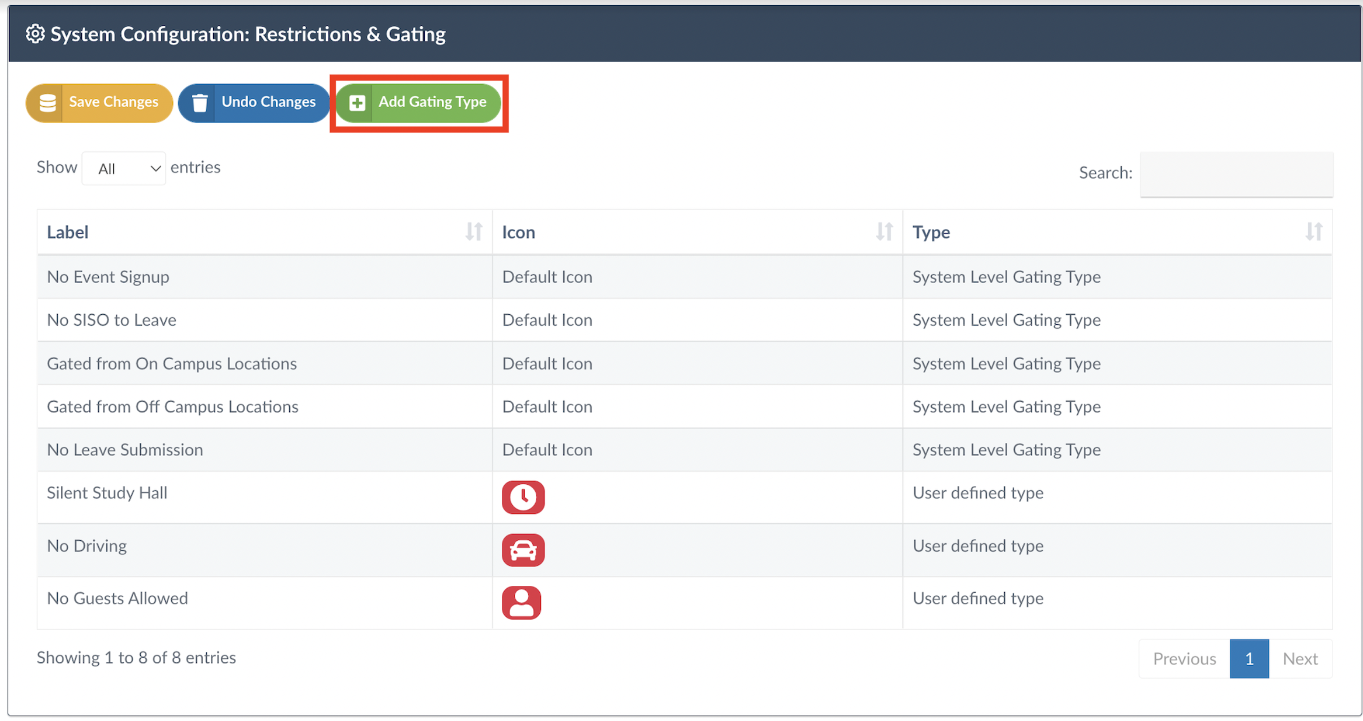Sort the table with the Type column arrows
The height and width of the screenshot is (721, 1363).
[x=1314, y=232]
